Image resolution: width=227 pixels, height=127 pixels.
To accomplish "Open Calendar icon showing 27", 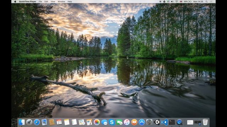I will coord(59,122).
